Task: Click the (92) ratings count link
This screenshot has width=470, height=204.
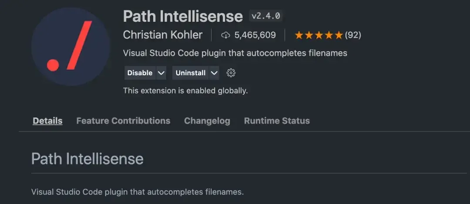Action: 353,35
